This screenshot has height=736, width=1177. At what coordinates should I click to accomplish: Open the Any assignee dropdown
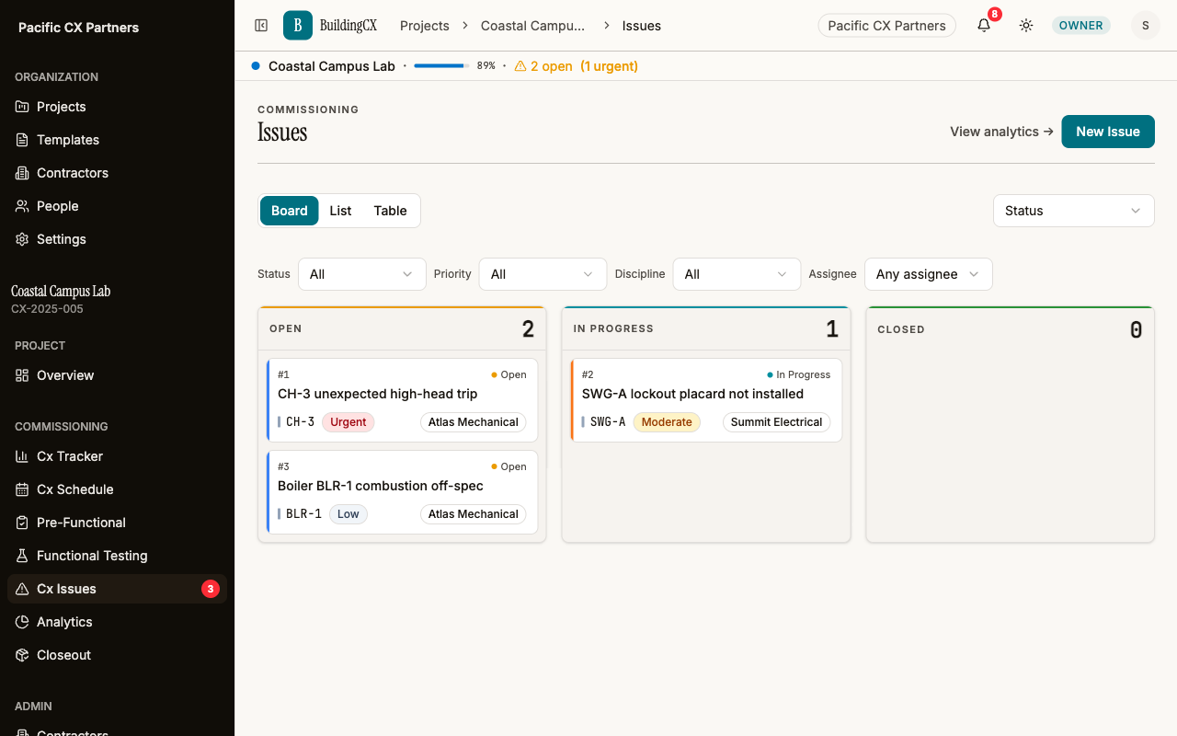(929, 274)
